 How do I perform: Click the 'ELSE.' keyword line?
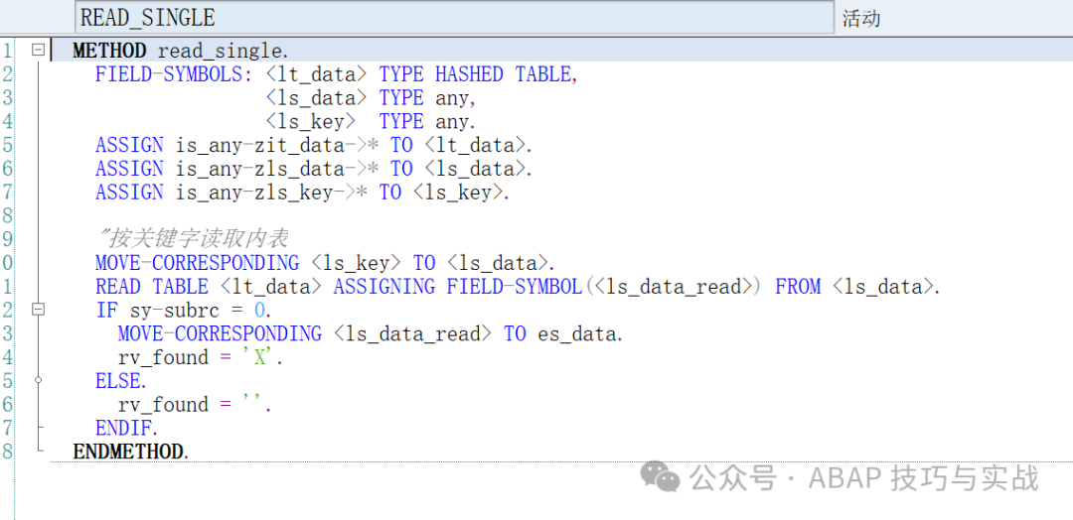click(121, 381)
